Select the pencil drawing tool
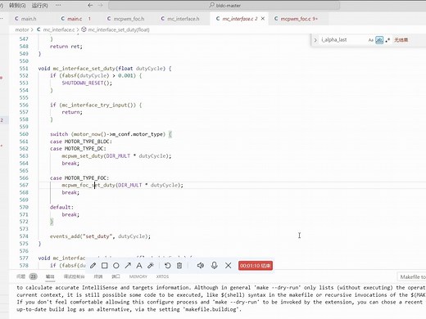 point(93,265)
